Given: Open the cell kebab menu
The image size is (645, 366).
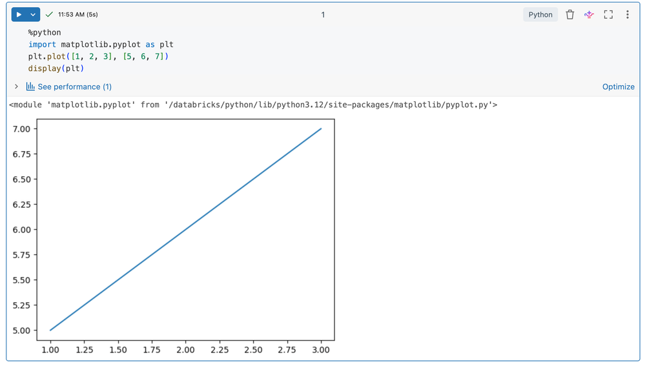Looking at the screenshot, I should pyautogui.click(x=628, y=15).
